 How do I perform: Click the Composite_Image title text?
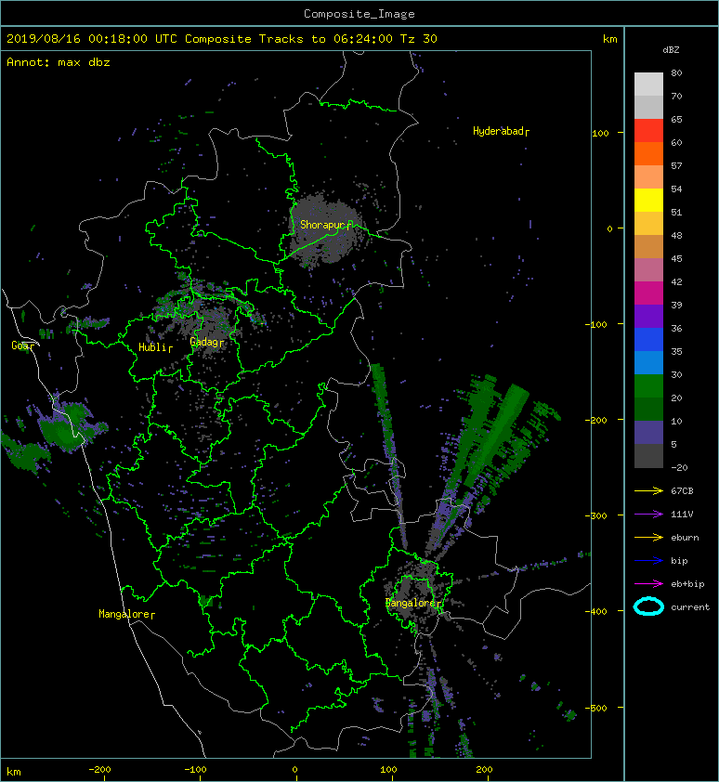359,13
